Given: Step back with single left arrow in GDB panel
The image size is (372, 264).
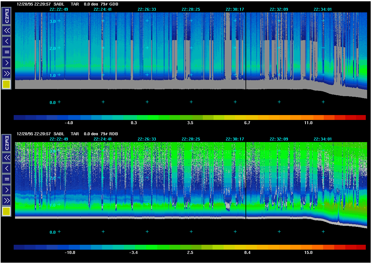Looking at the screenshot, I should (x=7, y=41).
